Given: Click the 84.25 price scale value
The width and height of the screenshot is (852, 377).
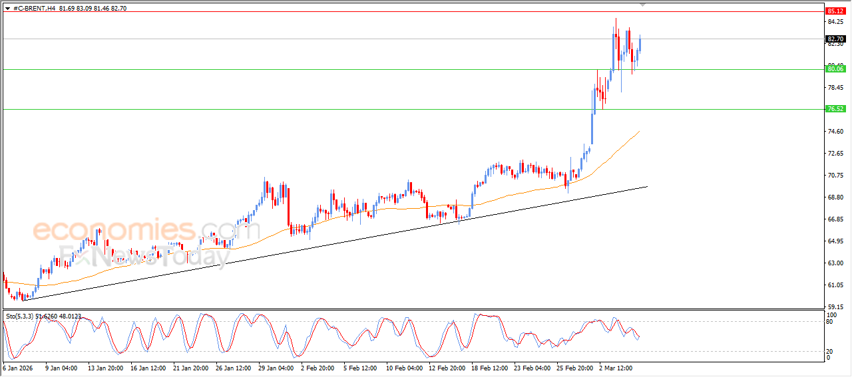Looking at the screenshot, I should [x=835, y=22].
